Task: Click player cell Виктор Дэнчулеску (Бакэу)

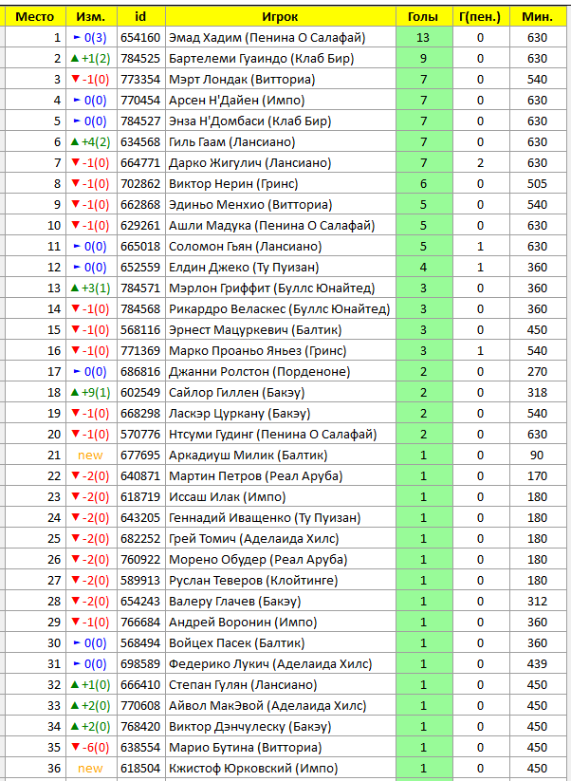Action: click(x=280, y=728)
